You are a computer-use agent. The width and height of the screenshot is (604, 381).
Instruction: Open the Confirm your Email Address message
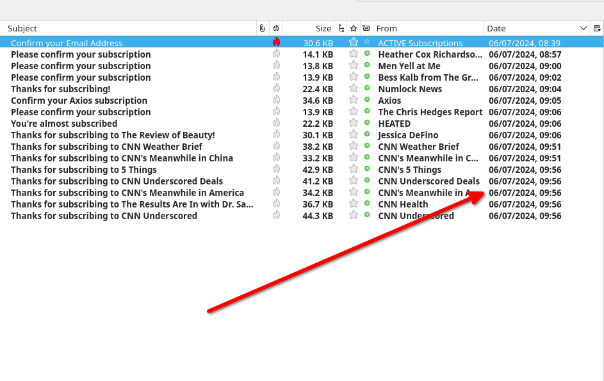(x=67, y=43)
